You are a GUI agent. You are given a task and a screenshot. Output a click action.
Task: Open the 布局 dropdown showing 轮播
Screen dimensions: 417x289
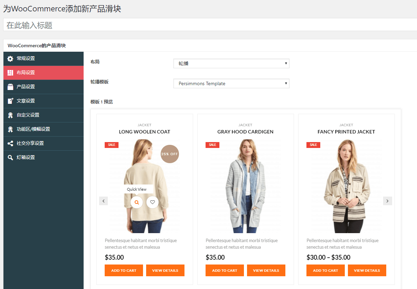click(x=231, y=63)
